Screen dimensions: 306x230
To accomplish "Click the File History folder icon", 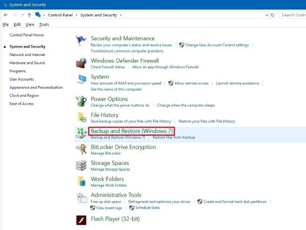I will click(82, 118).
